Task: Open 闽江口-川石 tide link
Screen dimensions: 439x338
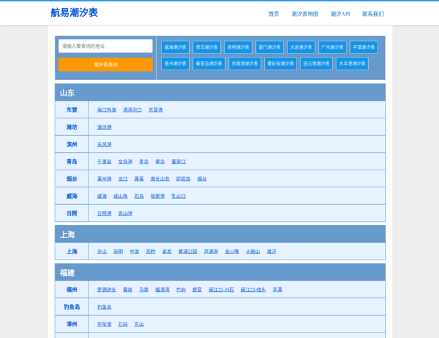Action: coord(221,290)
